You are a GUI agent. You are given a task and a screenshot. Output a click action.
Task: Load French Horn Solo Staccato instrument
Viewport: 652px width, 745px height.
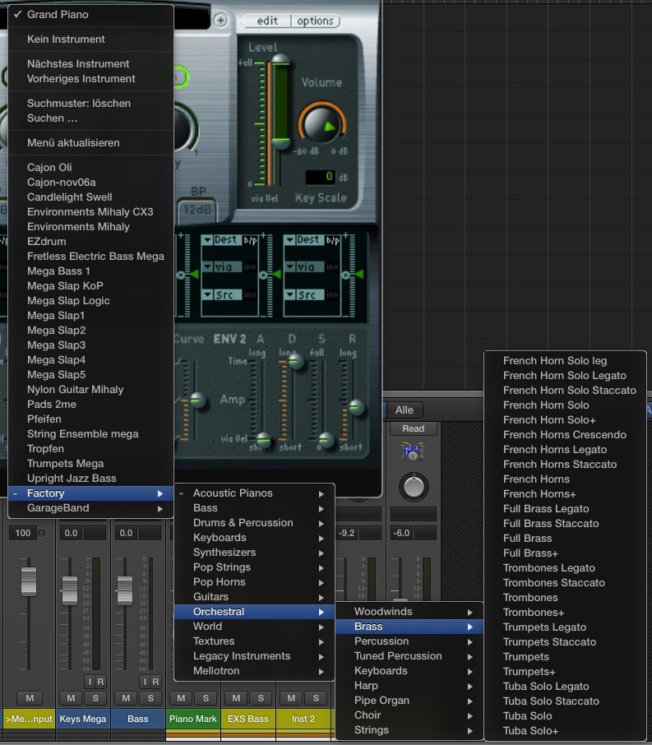pyautogui.click(x=565, y=390)
